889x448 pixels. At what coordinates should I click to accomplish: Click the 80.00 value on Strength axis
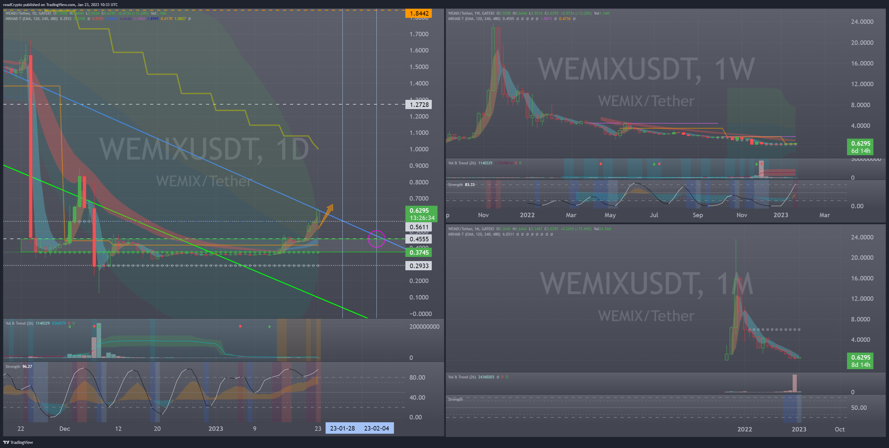point(417,377)
